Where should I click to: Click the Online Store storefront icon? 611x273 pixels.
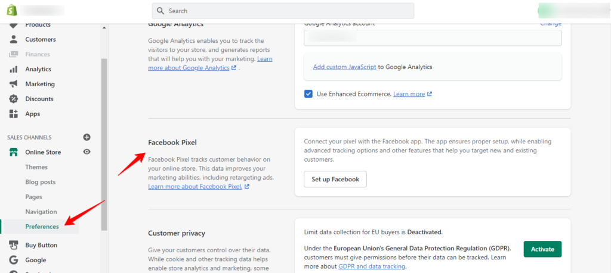[14, 152]
